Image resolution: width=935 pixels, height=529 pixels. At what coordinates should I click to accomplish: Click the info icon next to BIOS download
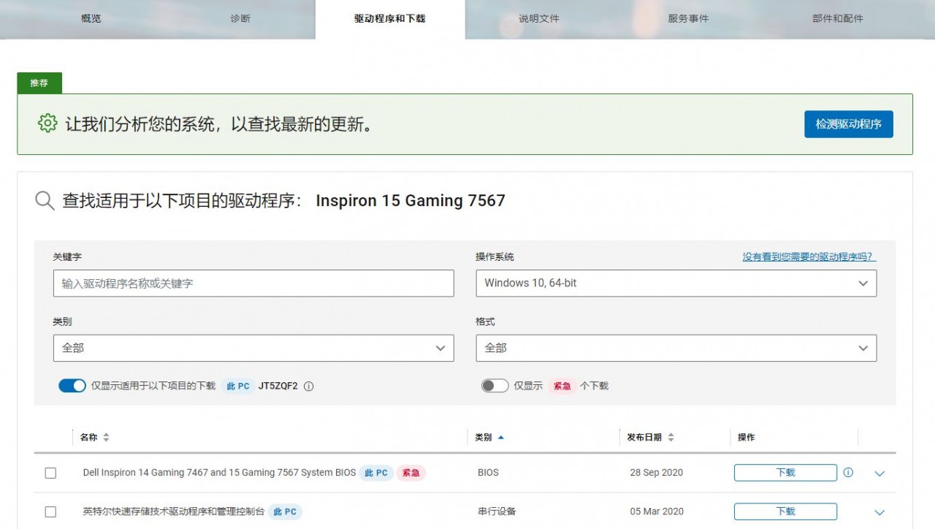(848, 473)
